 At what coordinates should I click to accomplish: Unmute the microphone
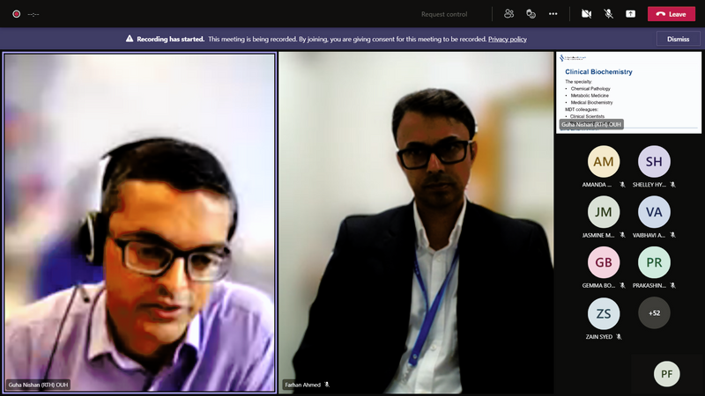[608, 14]
